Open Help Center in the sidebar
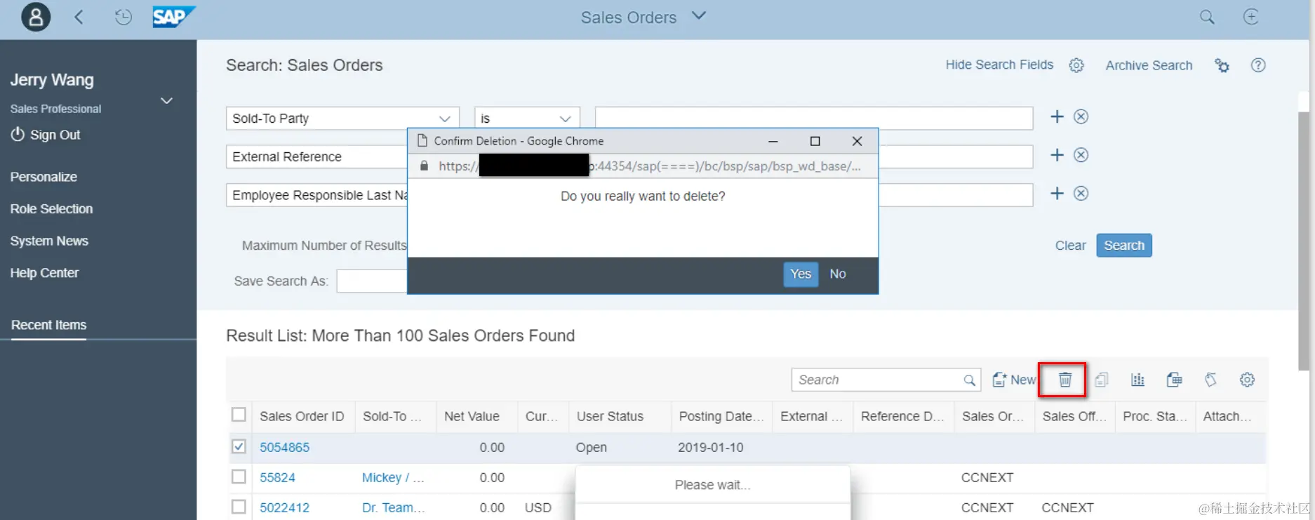The image size is (1315, 520). [44, 273]
